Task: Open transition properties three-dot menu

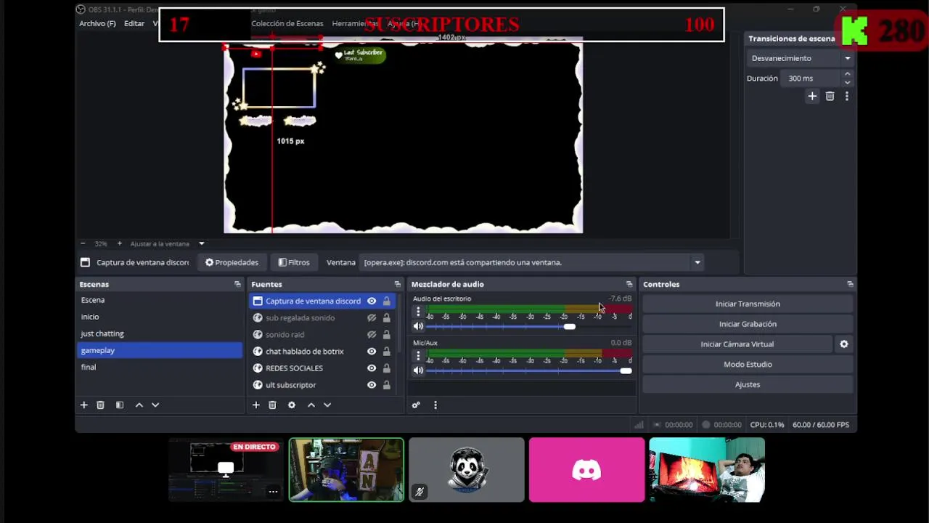Action: 846,96
